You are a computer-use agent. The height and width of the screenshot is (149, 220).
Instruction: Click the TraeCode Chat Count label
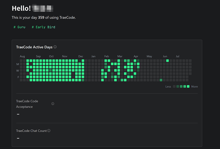tap(31, 131)
